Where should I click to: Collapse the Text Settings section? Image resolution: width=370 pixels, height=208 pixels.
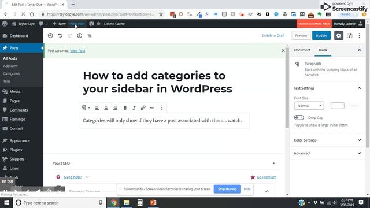pos(327,88)
